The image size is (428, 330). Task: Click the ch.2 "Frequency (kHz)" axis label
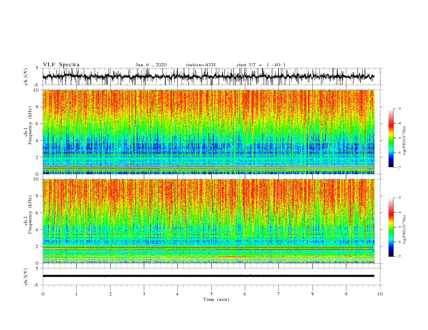point(30,215)
